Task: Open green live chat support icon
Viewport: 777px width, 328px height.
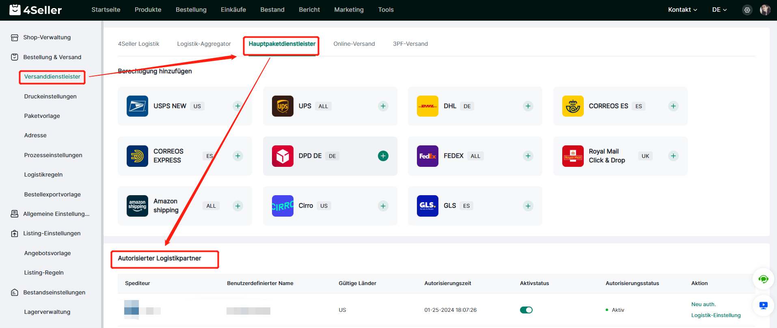Action: click(x=763, y=279)
